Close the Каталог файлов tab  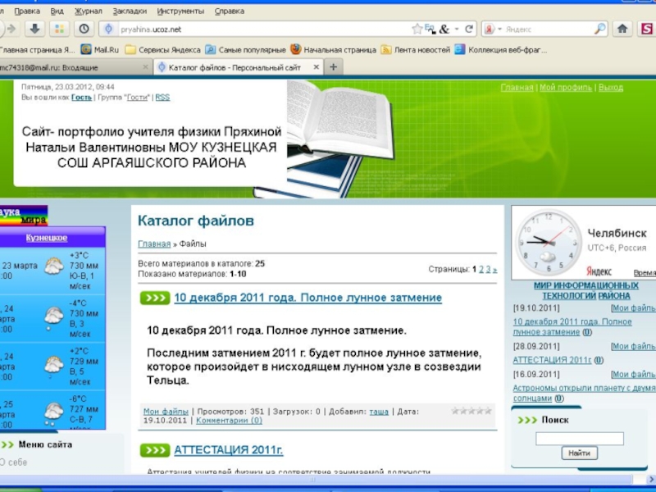coord(317,67)
